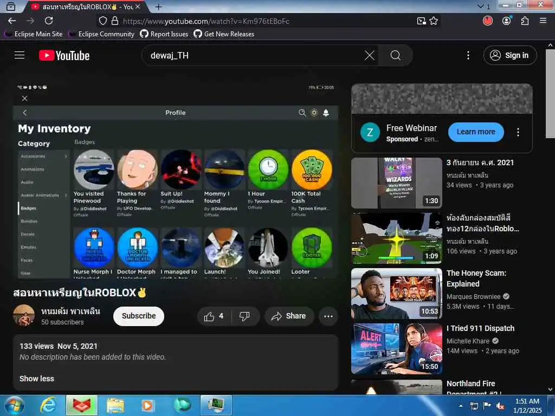Sign in to YouTube
Screen dimensions: 555x416
pos(509,55)
